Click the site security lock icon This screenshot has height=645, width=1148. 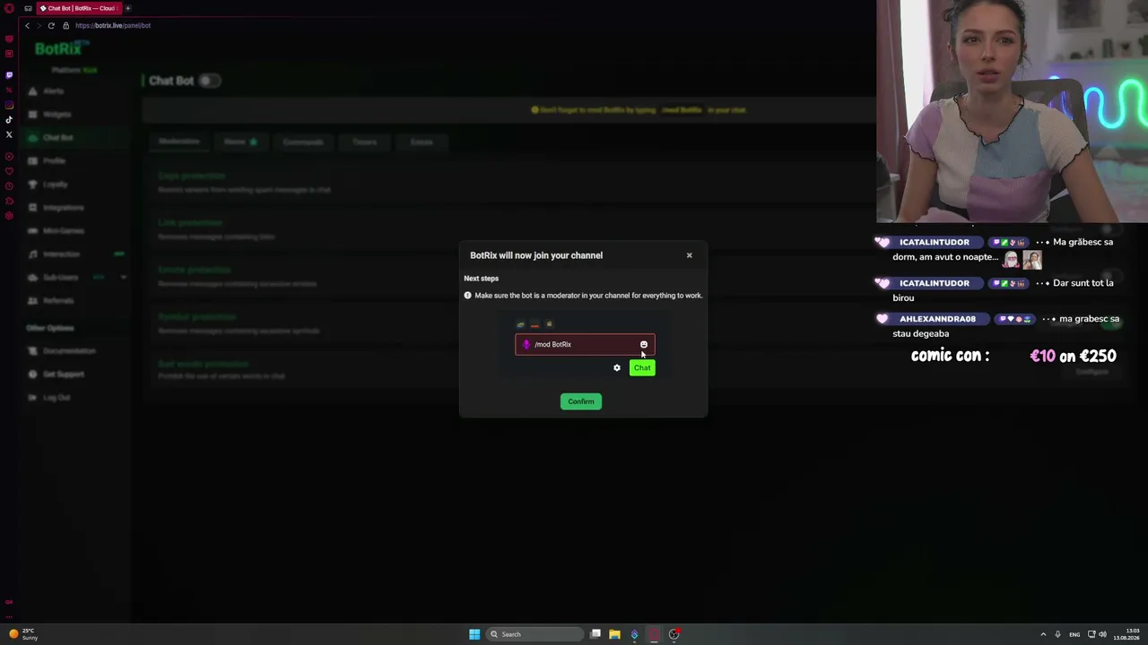pyautogui.click(x=65, y=25)
